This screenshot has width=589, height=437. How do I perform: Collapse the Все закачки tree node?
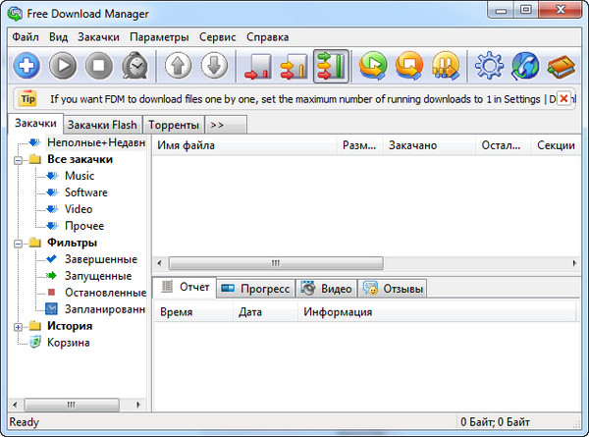tap(20, 159)
